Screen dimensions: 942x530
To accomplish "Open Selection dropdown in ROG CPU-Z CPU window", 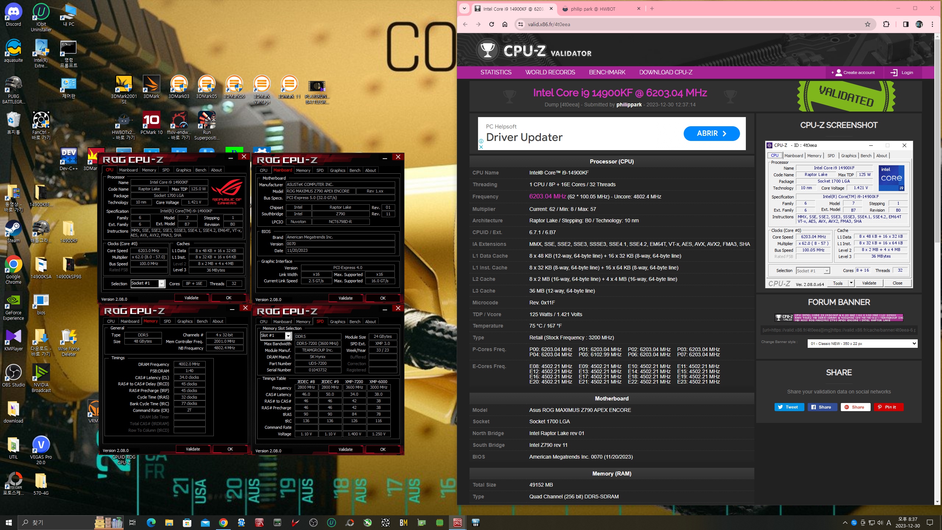I will [x=148, y=283].
